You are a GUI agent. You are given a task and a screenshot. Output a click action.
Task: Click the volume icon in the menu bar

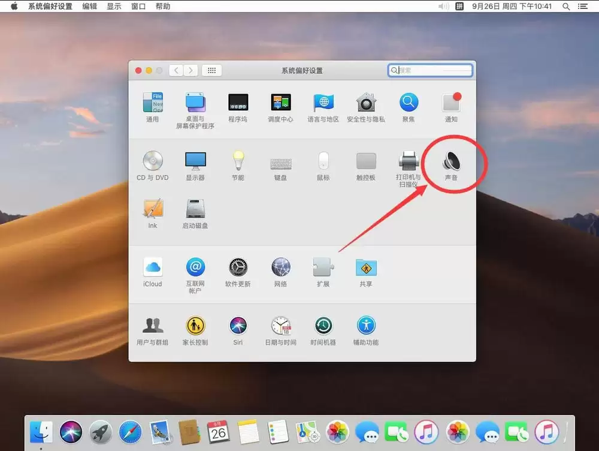click(443, 6)
